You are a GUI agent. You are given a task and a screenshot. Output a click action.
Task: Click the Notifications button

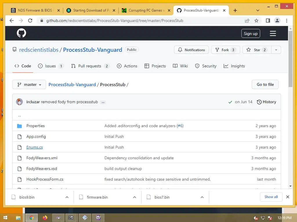click(x=191, y=50)
